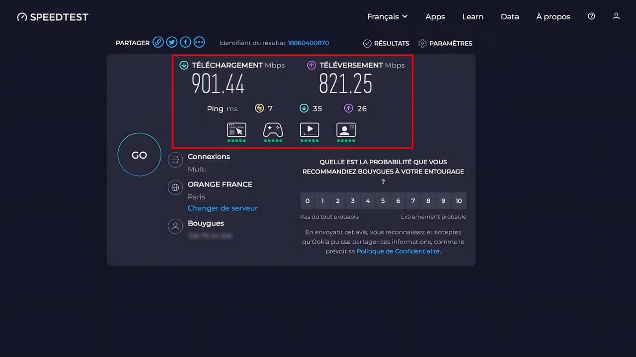The height and width of the screenshot is (357, 636).
Task: Select rating 5 on recommendation scale
Action: [383, 201]
